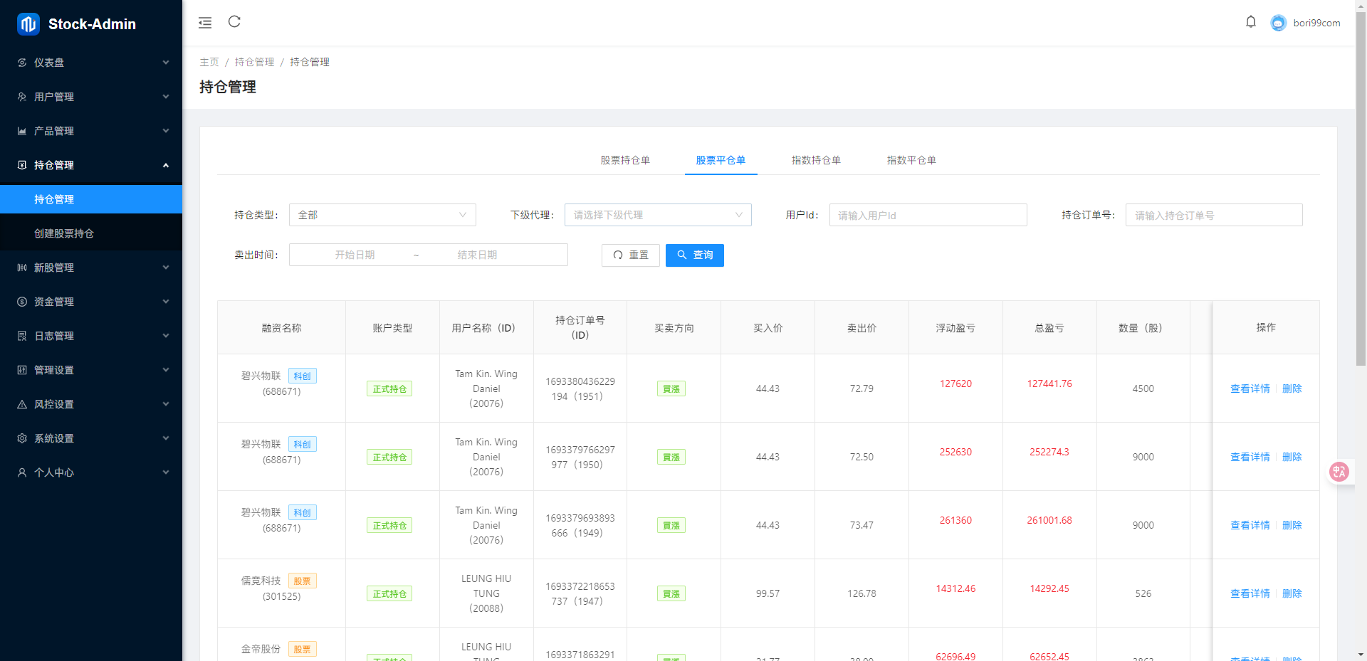Screen dimensions: 1367x661
Task: Click the 总盈亏 value 127441.76
Action: (x=1049, y=384)
